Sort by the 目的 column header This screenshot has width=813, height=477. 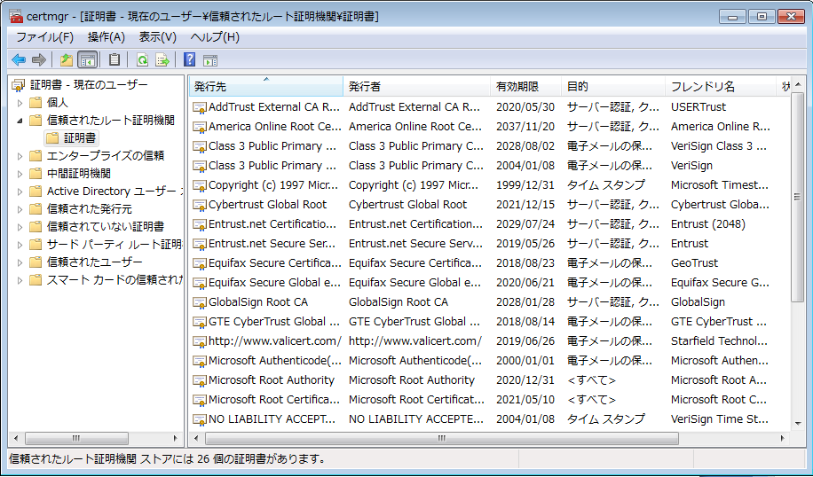coord(613,87)
